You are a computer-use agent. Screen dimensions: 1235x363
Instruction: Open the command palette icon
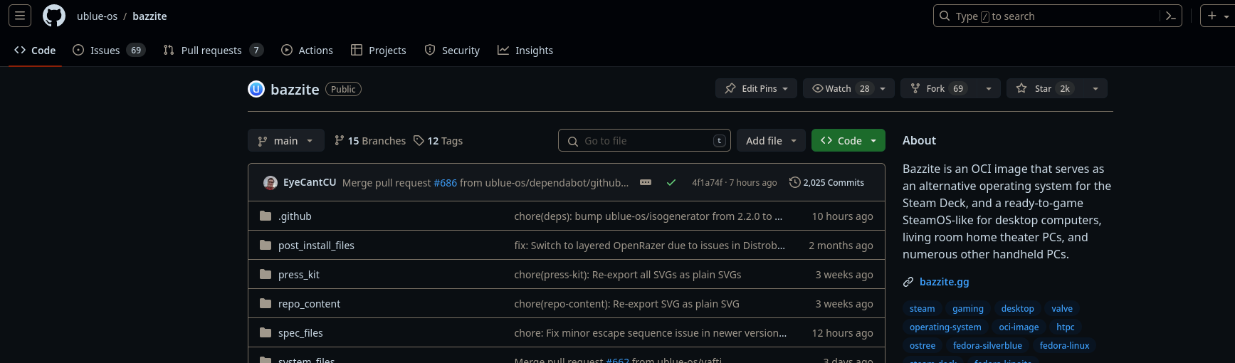pos(1170,16)
